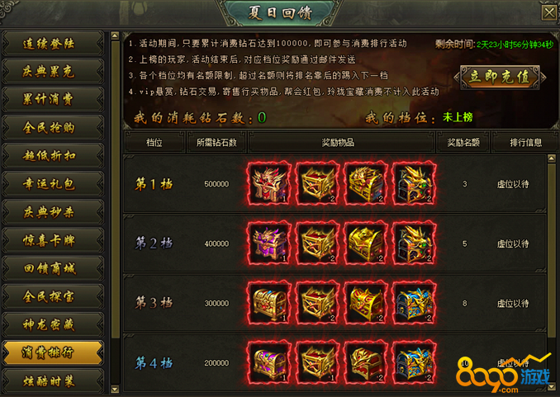This screenshot has height=397, width=560.
Task: Close the 夏日回馈 window
Action: (x=549, y=13)
